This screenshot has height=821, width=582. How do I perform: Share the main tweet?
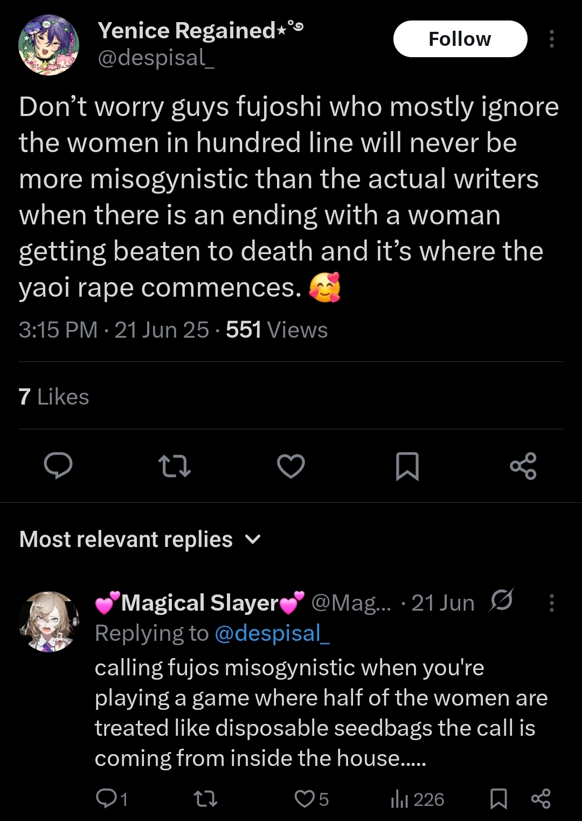click(523, 466)
